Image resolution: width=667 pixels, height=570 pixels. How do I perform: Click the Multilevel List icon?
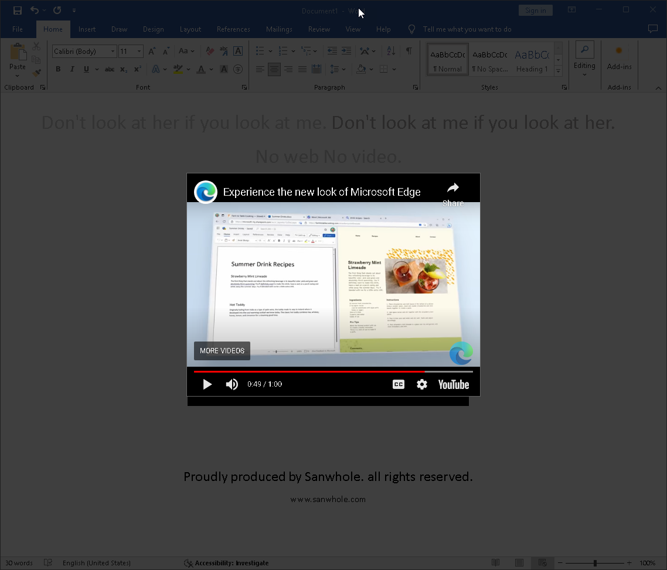306,51
